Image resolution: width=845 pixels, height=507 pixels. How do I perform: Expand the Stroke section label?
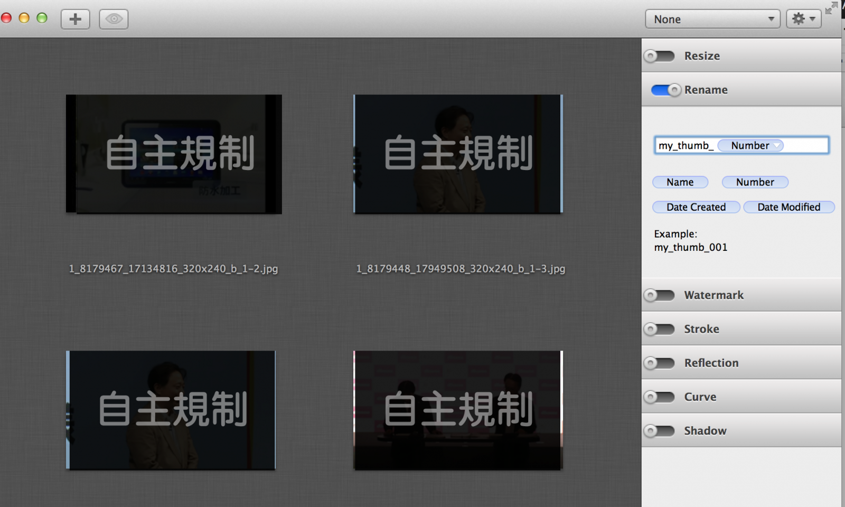click(701, 329)
